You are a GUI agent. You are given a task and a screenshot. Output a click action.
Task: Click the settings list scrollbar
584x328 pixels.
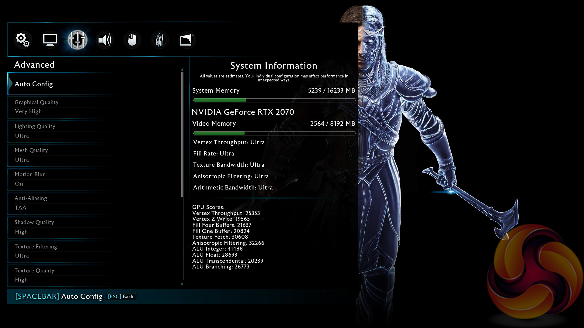pos(182,134)
